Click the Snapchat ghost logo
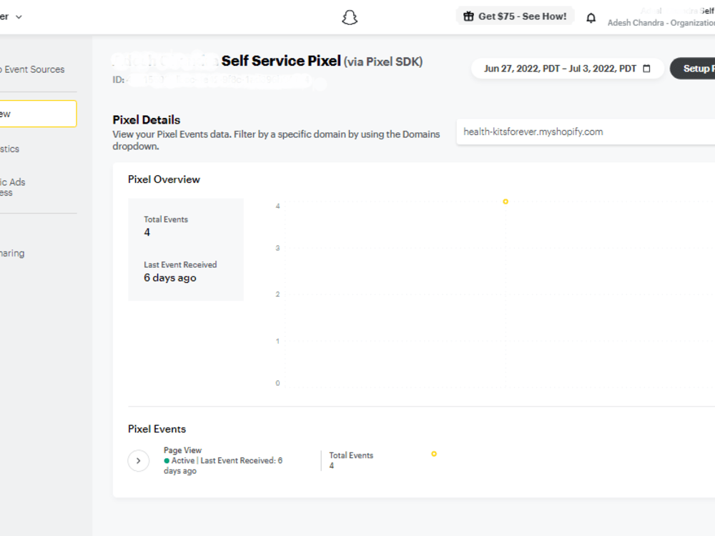Viewport: 715px width, 536px height. (x=350, y=17)
